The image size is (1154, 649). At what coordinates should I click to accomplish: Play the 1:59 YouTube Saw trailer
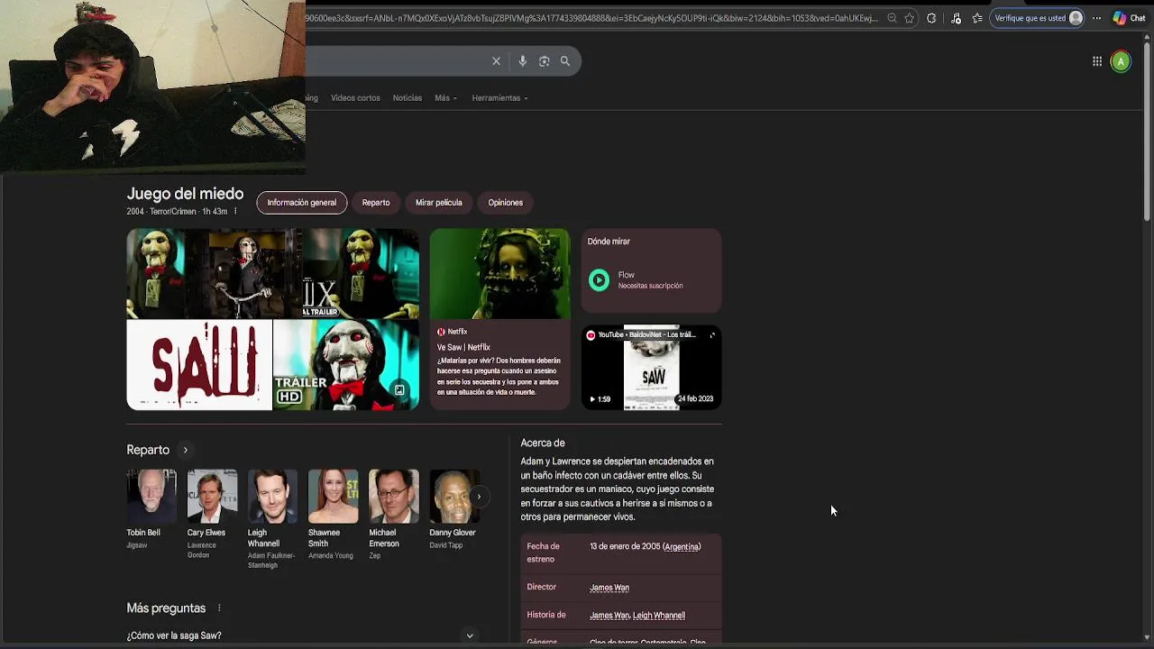(651, 368)
